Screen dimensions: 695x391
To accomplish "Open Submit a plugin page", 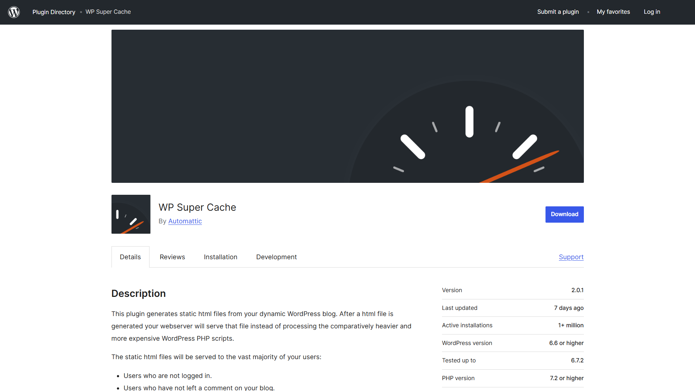I will [x=558, y=12].
